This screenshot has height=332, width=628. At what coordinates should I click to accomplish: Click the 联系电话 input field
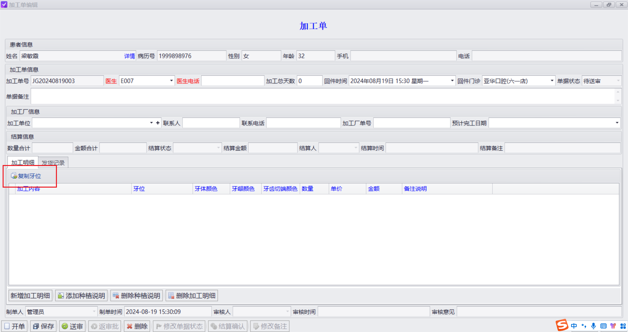pos(303,123)
